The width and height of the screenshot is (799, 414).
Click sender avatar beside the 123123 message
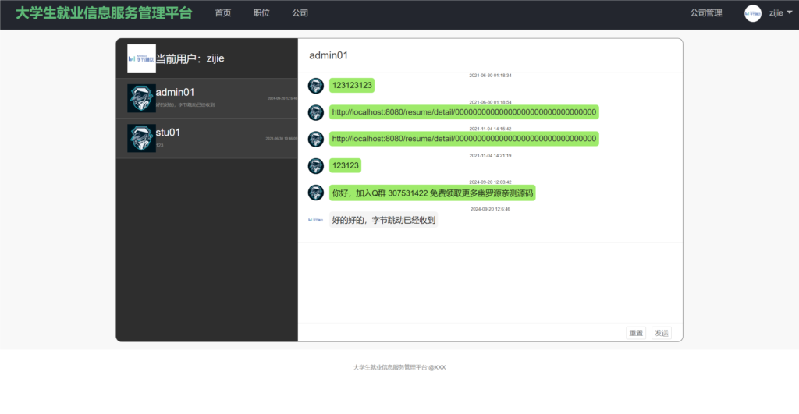(x=316, y=165)
